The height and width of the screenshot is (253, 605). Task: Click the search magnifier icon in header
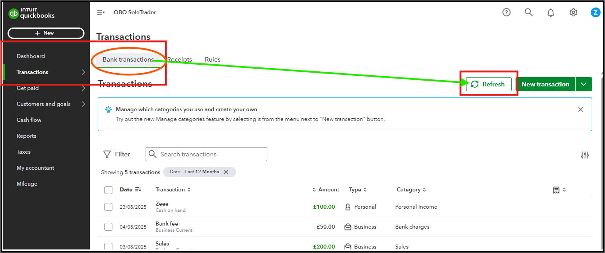[528, 12]
